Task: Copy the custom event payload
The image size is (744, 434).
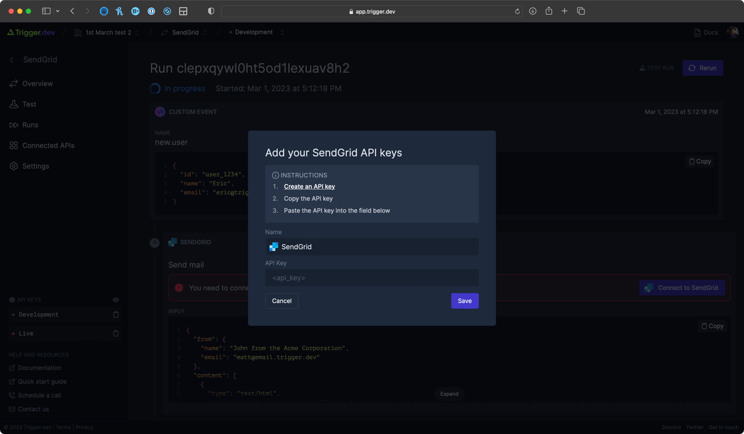Action: click(700, 161)
